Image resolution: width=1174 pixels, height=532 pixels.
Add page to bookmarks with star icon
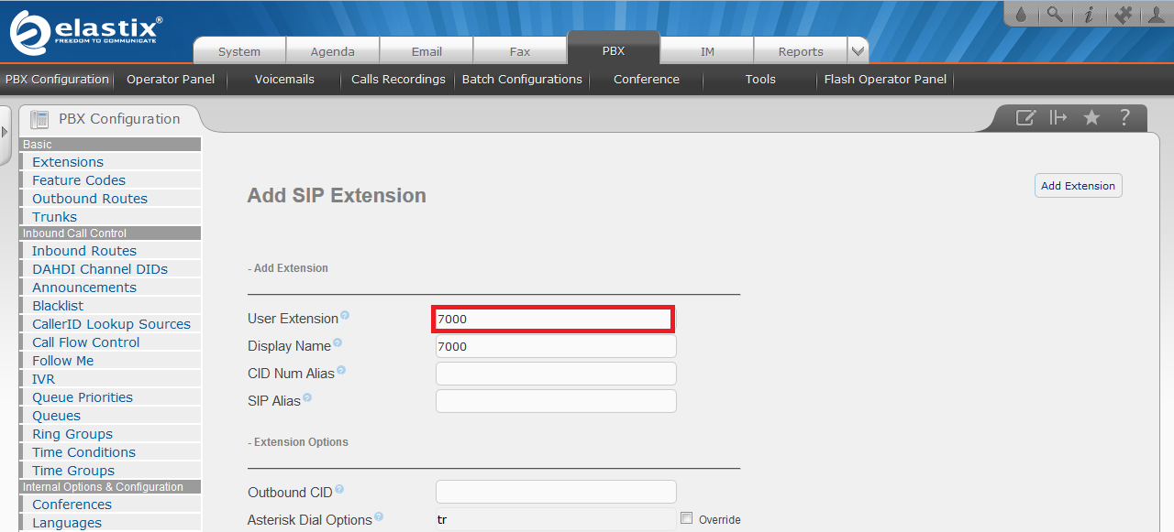pyautogui.click(x=1091, y=117)
